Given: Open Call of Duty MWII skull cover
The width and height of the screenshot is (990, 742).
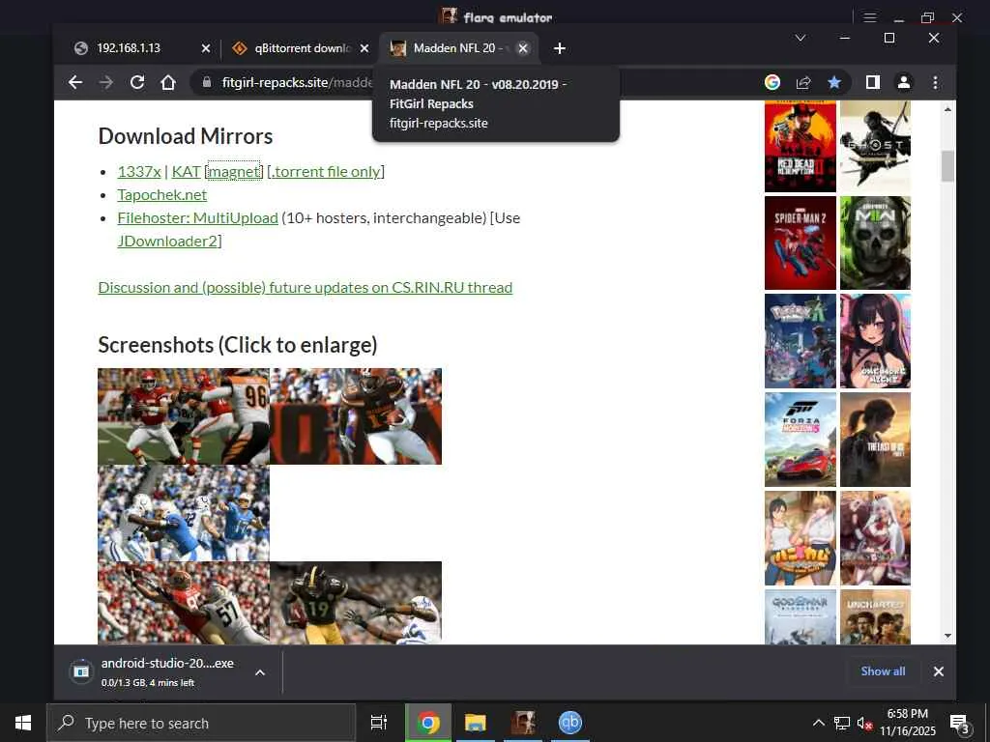Looking at the screenshot, I should click(x=875, y=243).
